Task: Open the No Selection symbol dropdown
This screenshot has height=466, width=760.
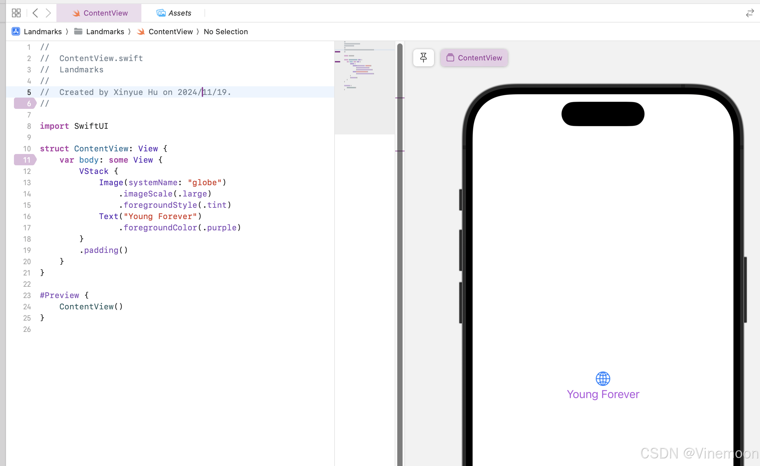Action: pyautogui.click(x=226, y=32)
